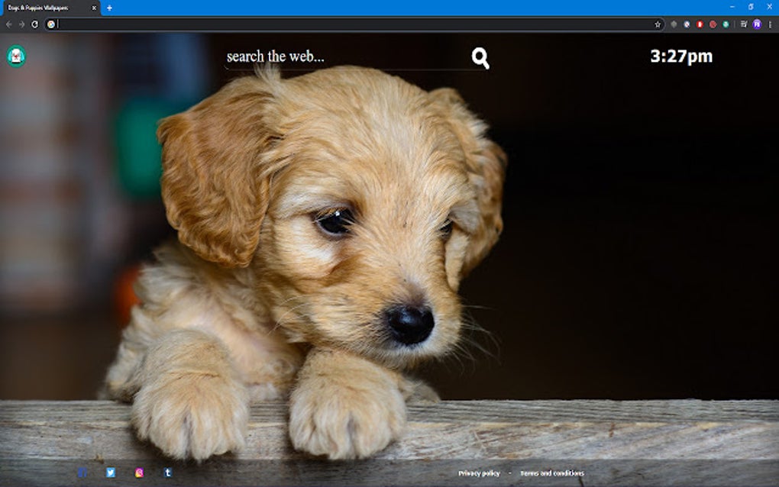Navigate forward using the forward arrow
Image resolution: width=779 pixels, height=487 pixels.
pos(21,24)
